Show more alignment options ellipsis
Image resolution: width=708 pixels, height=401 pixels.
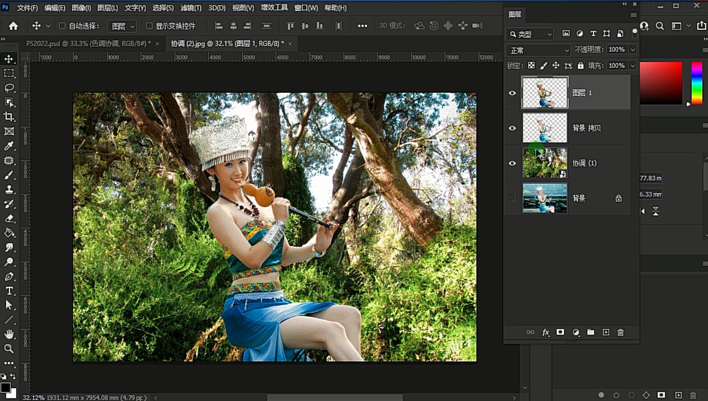point(362,26)
